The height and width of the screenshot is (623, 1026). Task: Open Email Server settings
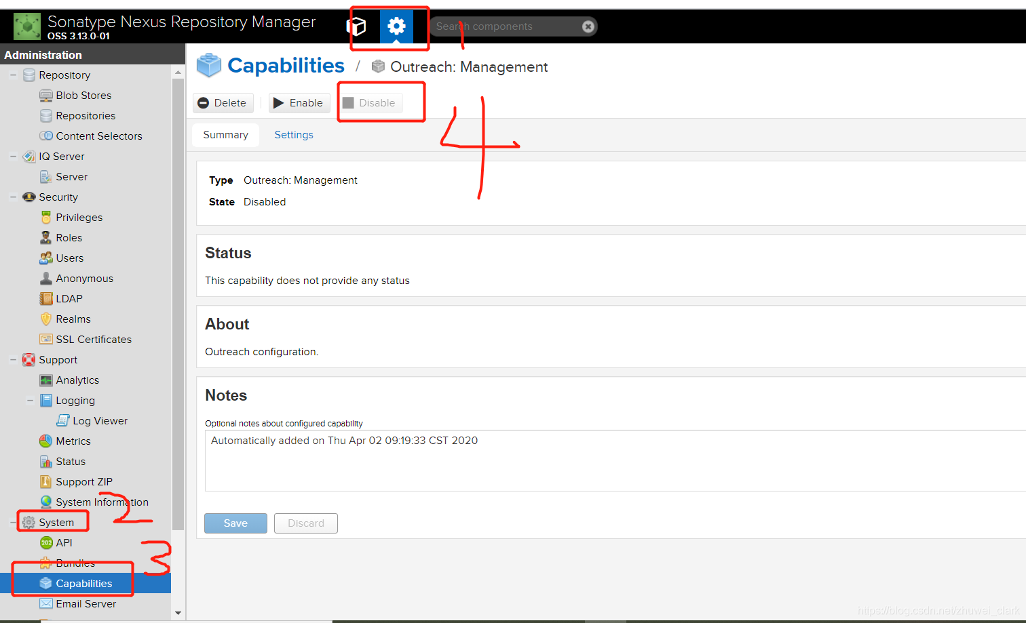click(x=78, y=603)
